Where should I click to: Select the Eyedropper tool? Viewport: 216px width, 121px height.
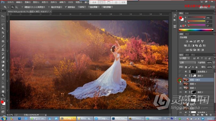pos(3,37)
